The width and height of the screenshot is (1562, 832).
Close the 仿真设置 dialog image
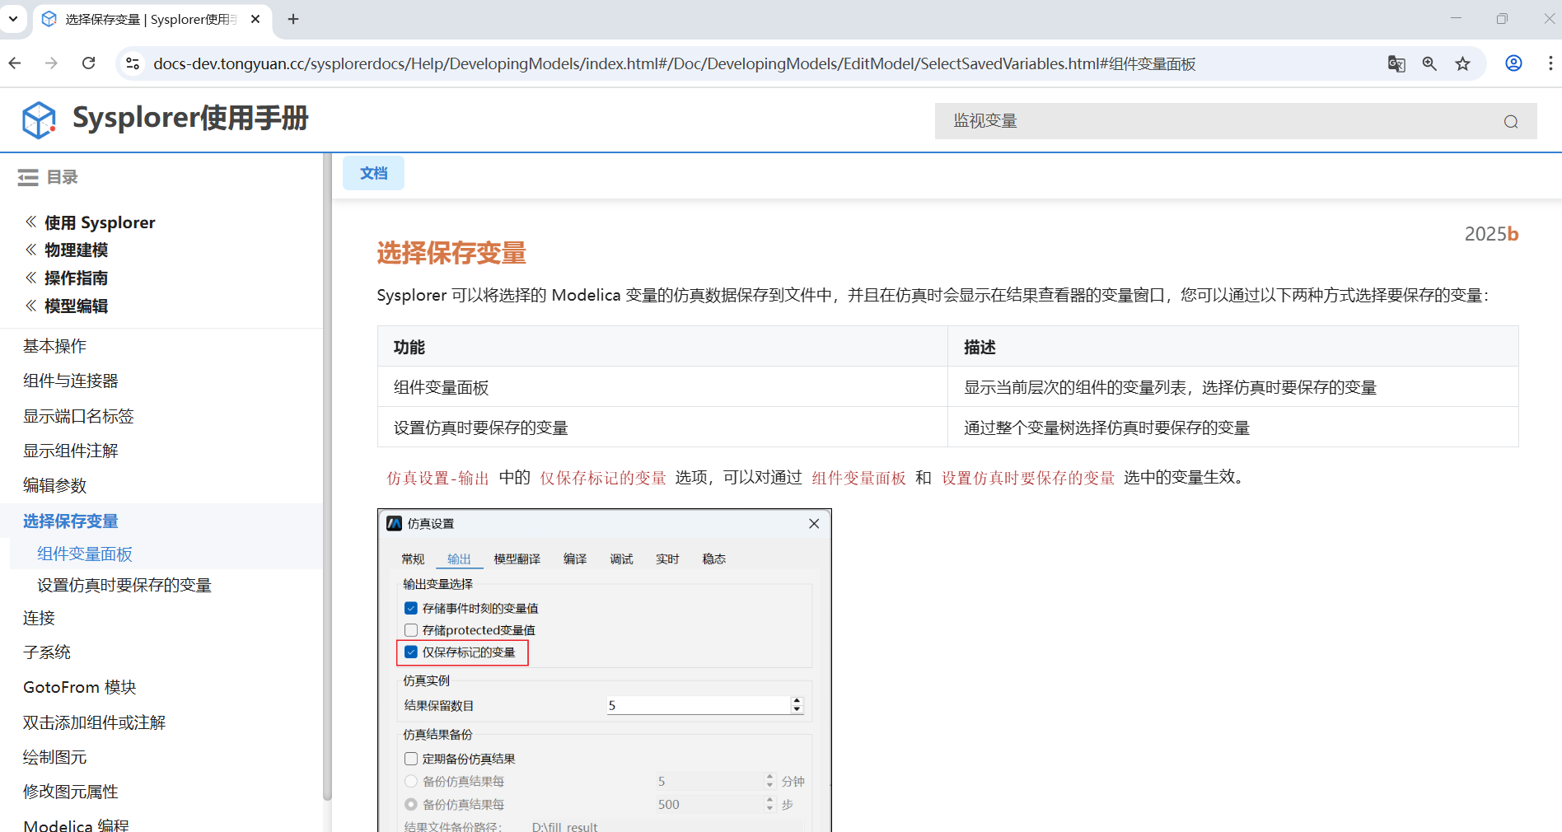click(x=814, y=524)
